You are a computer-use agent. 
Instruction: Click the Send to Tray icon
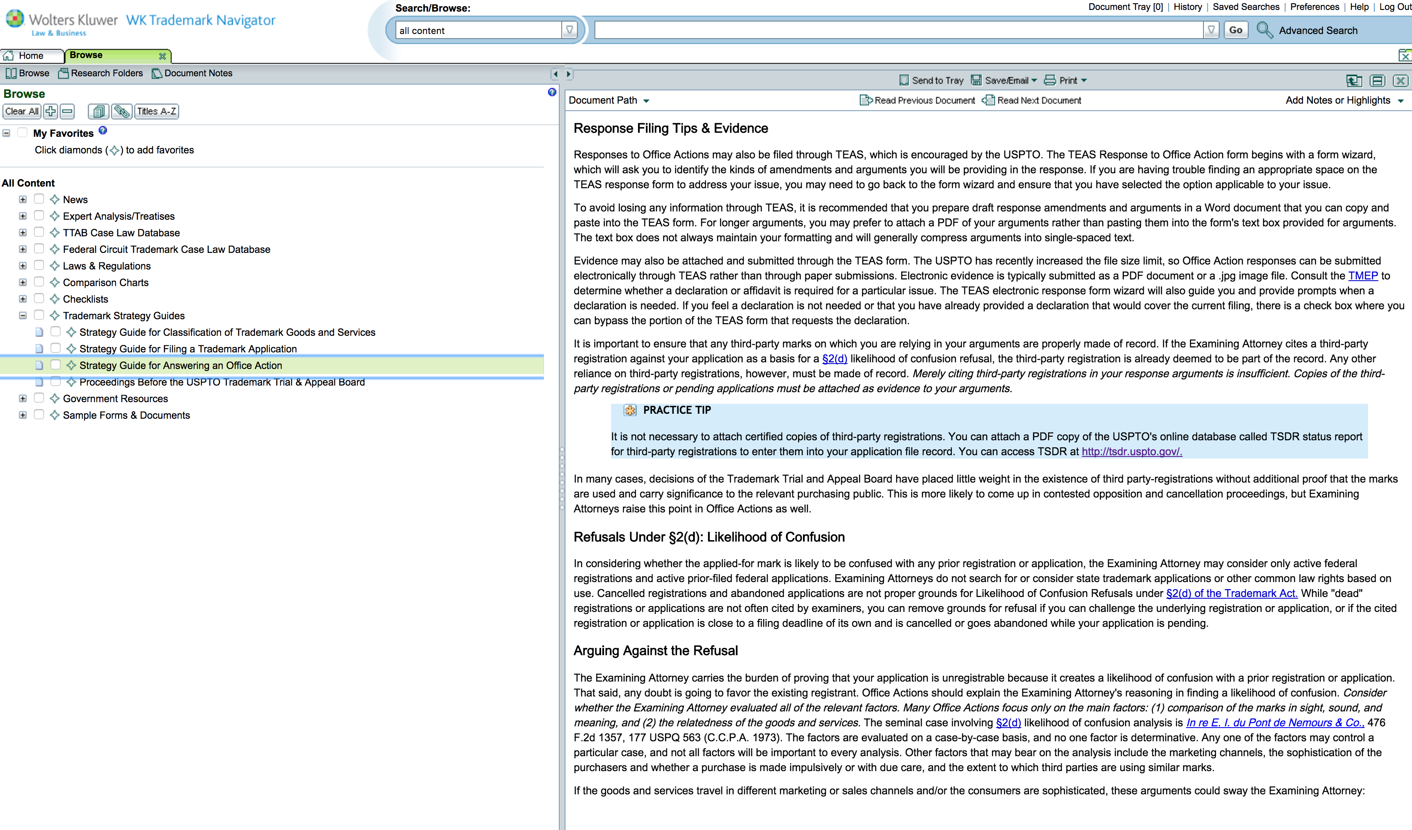[904, 80]
